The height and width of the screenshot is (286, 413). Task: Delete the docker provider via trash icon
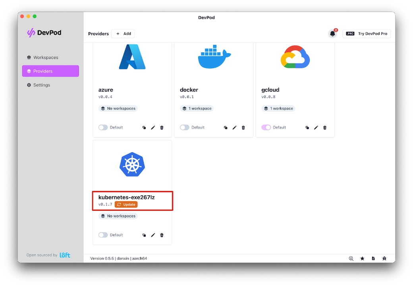(243, 128)
